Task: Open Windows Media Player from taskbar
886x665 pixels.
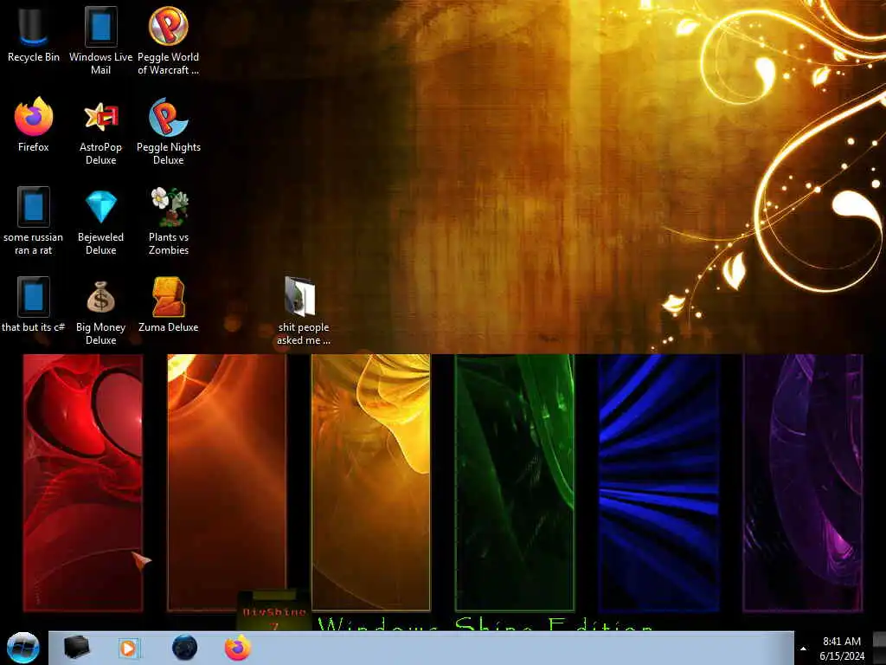Action: tap(129, 648)
